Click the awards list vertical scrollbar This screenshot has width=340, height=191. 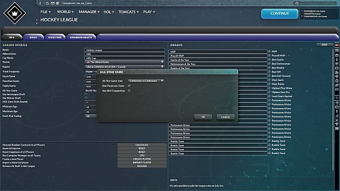tap(333, 110)
